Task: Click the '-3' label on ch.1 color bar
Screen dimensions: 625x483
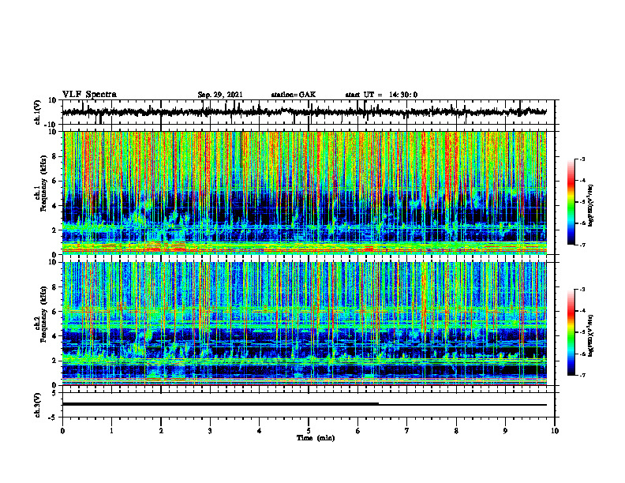Action: (x=582, y=159)
